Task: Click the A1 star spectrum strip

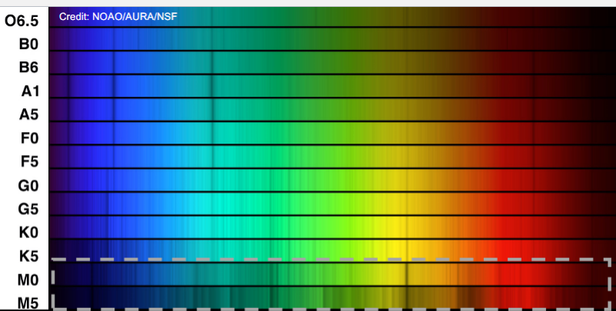Action: [x=333, y=86]
